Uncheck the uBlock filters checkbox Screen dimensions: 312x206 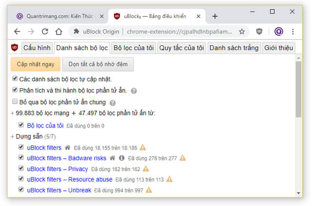pos(21,147)
